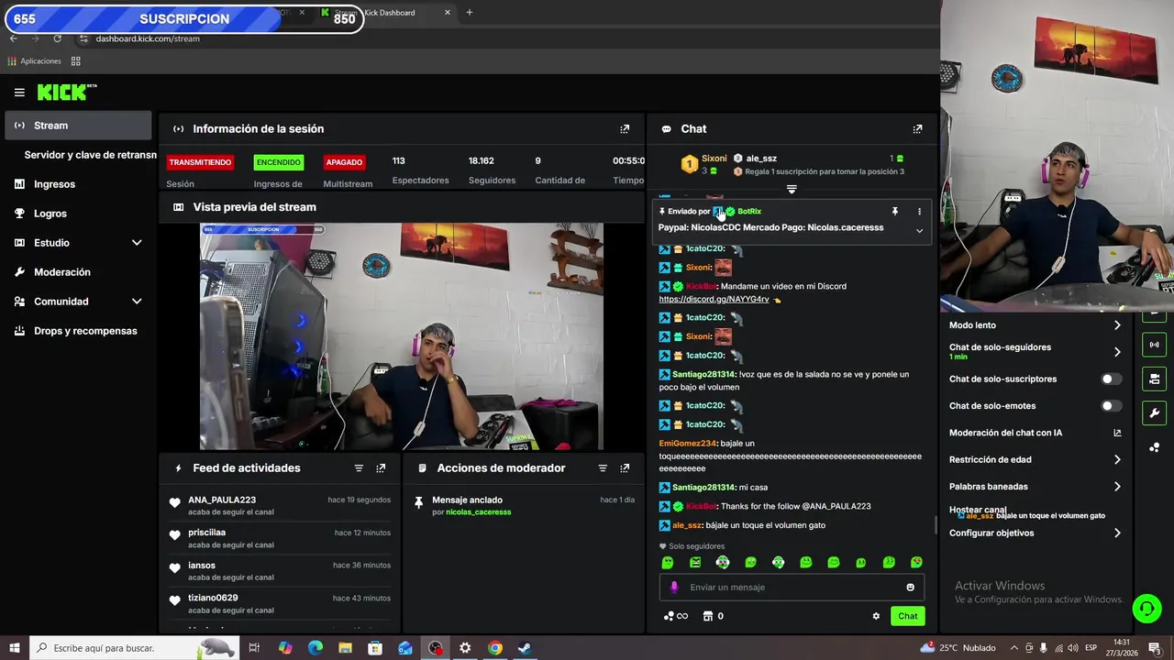Open the Discord invite link in chat
Image resolution: width=1174 pixels, height=660 pixels.
(x=714, y=299)
